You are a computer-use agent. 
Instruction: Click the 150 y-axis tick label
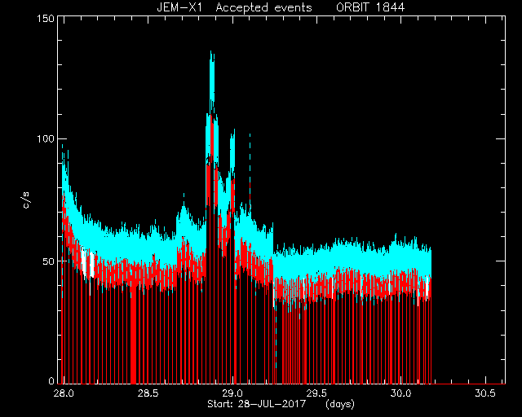[x=46, y=18]
